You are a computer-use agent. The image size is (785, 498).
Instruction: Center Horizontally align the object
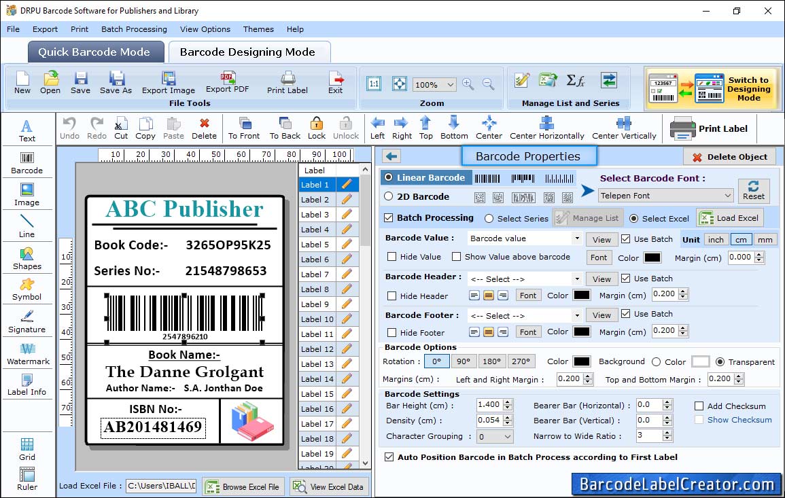[546, 128]
